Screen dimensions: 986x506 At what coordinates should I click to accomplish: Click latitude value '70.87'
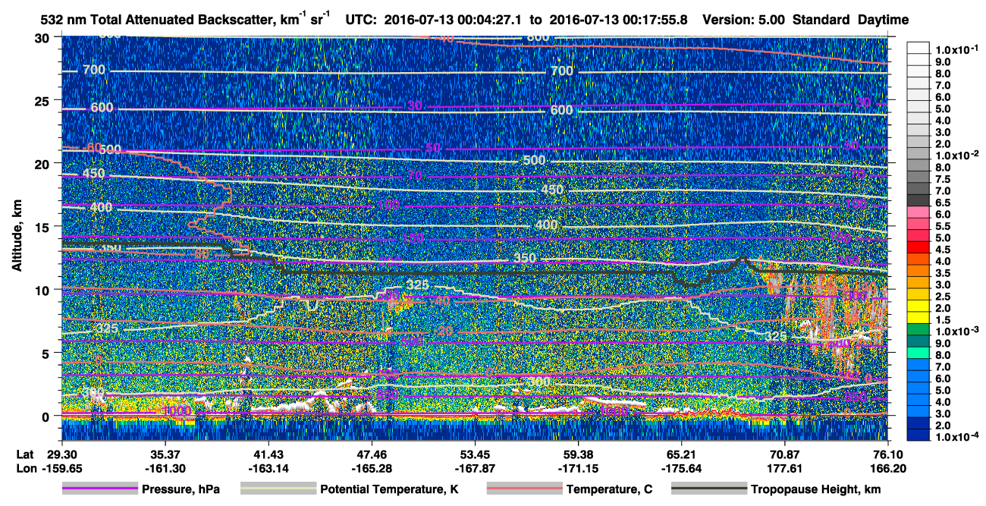784,454
